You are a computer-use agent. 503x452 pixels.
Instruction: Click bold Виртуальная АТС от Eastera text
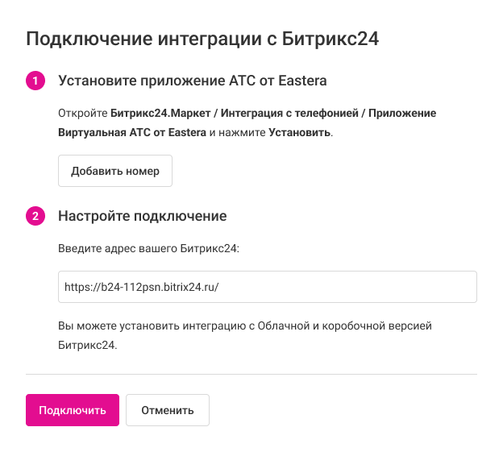132,131
